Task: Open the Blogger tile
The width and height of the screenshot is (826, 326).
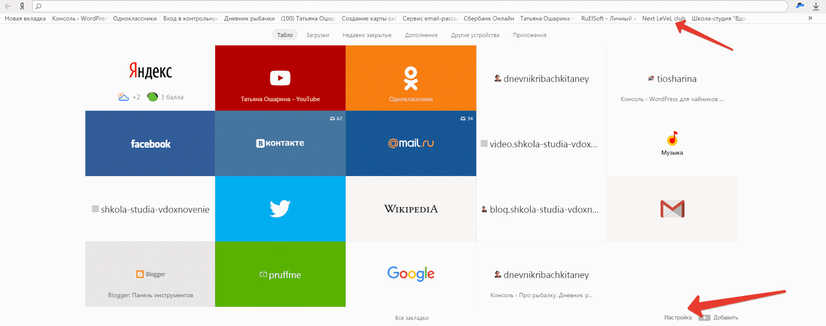Action: [x=150, y=274]
